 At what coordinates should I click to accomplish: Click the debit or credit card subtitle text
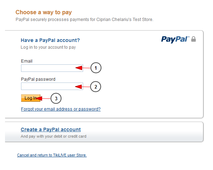[x=54, y=136]
